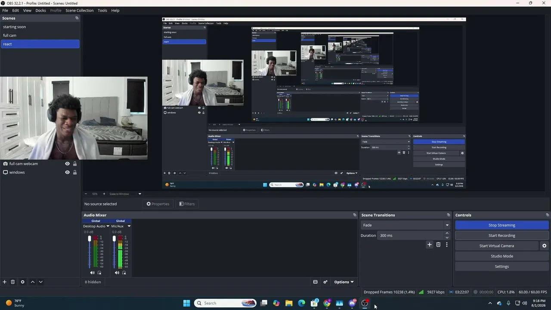Viewport: 551px width, 310px height.
Task: Click Start Virtual Camera
Action: (x=497, y=246)
